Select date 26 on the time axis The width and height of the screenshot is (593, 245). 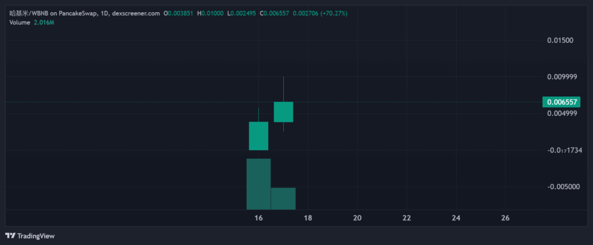pyautogui.click(x=505, y=218)
